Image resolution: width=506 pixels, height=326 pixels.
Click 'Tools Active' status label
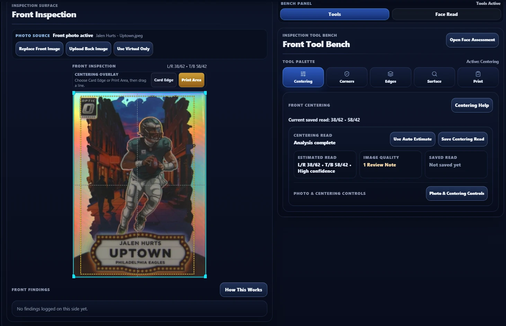pyautogui.click(x=488, y=3)
